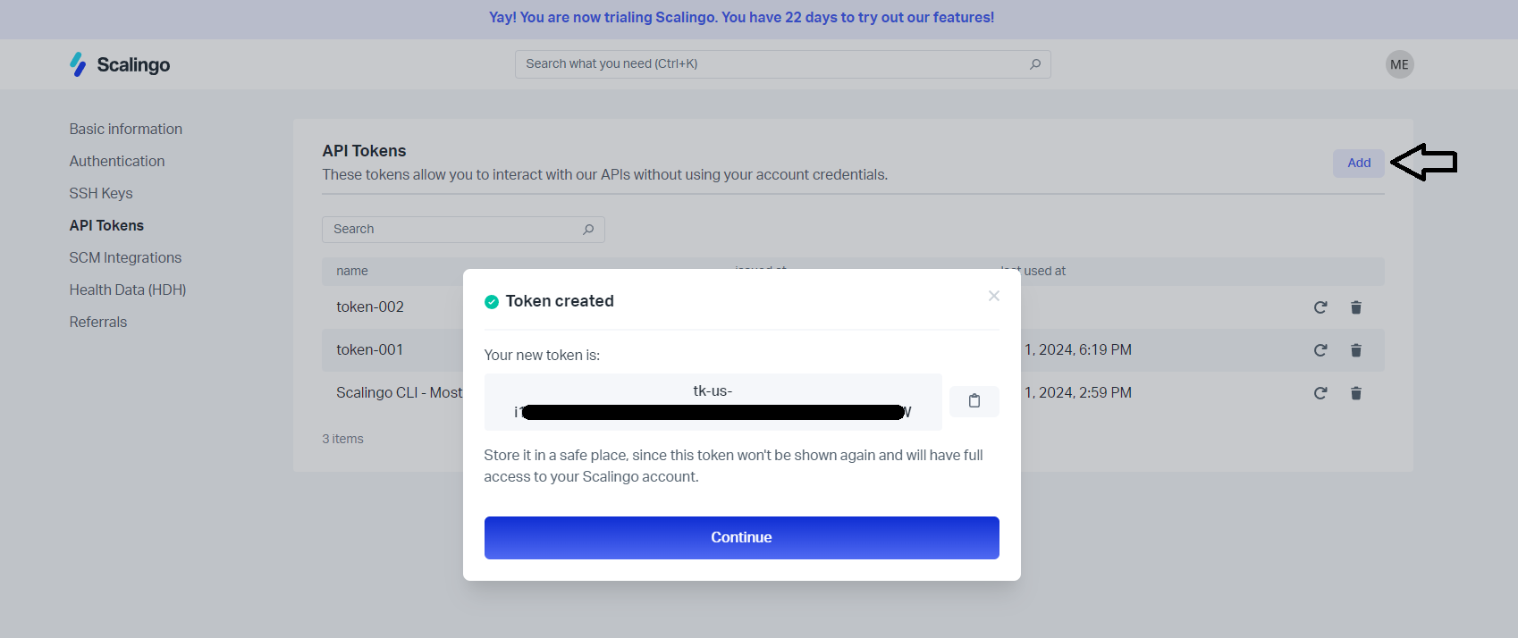View Health Data (HDH) section
The height and width of the screenshot is (638, 1518).
coord(127,289)
